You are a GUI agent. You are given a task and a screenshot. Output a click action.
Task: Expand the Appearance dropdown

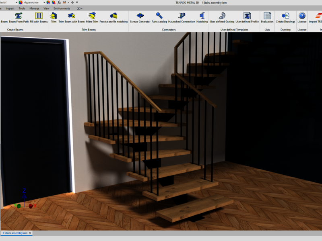coord(44,2)
